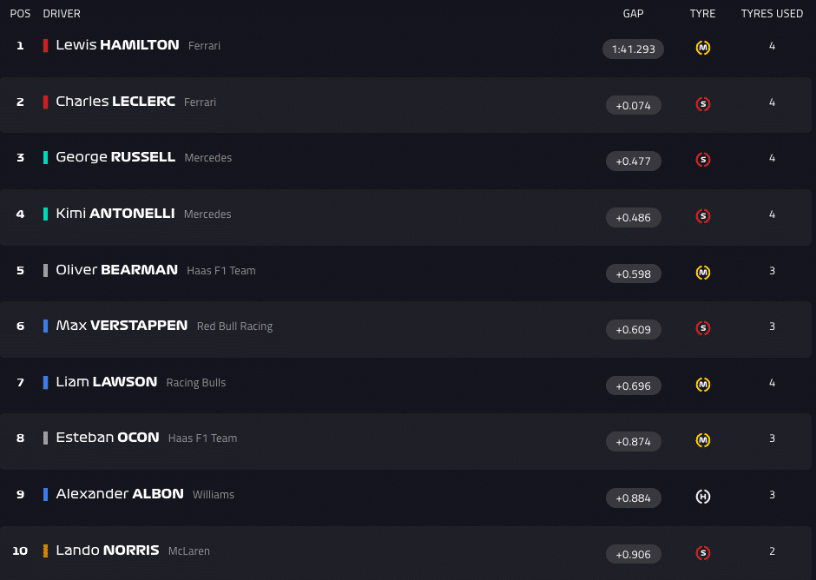Image resolution: width=816 pixels, height=580 pixels.
Task: Click Norris's soft tyre icon
Action: coord(703,553)
